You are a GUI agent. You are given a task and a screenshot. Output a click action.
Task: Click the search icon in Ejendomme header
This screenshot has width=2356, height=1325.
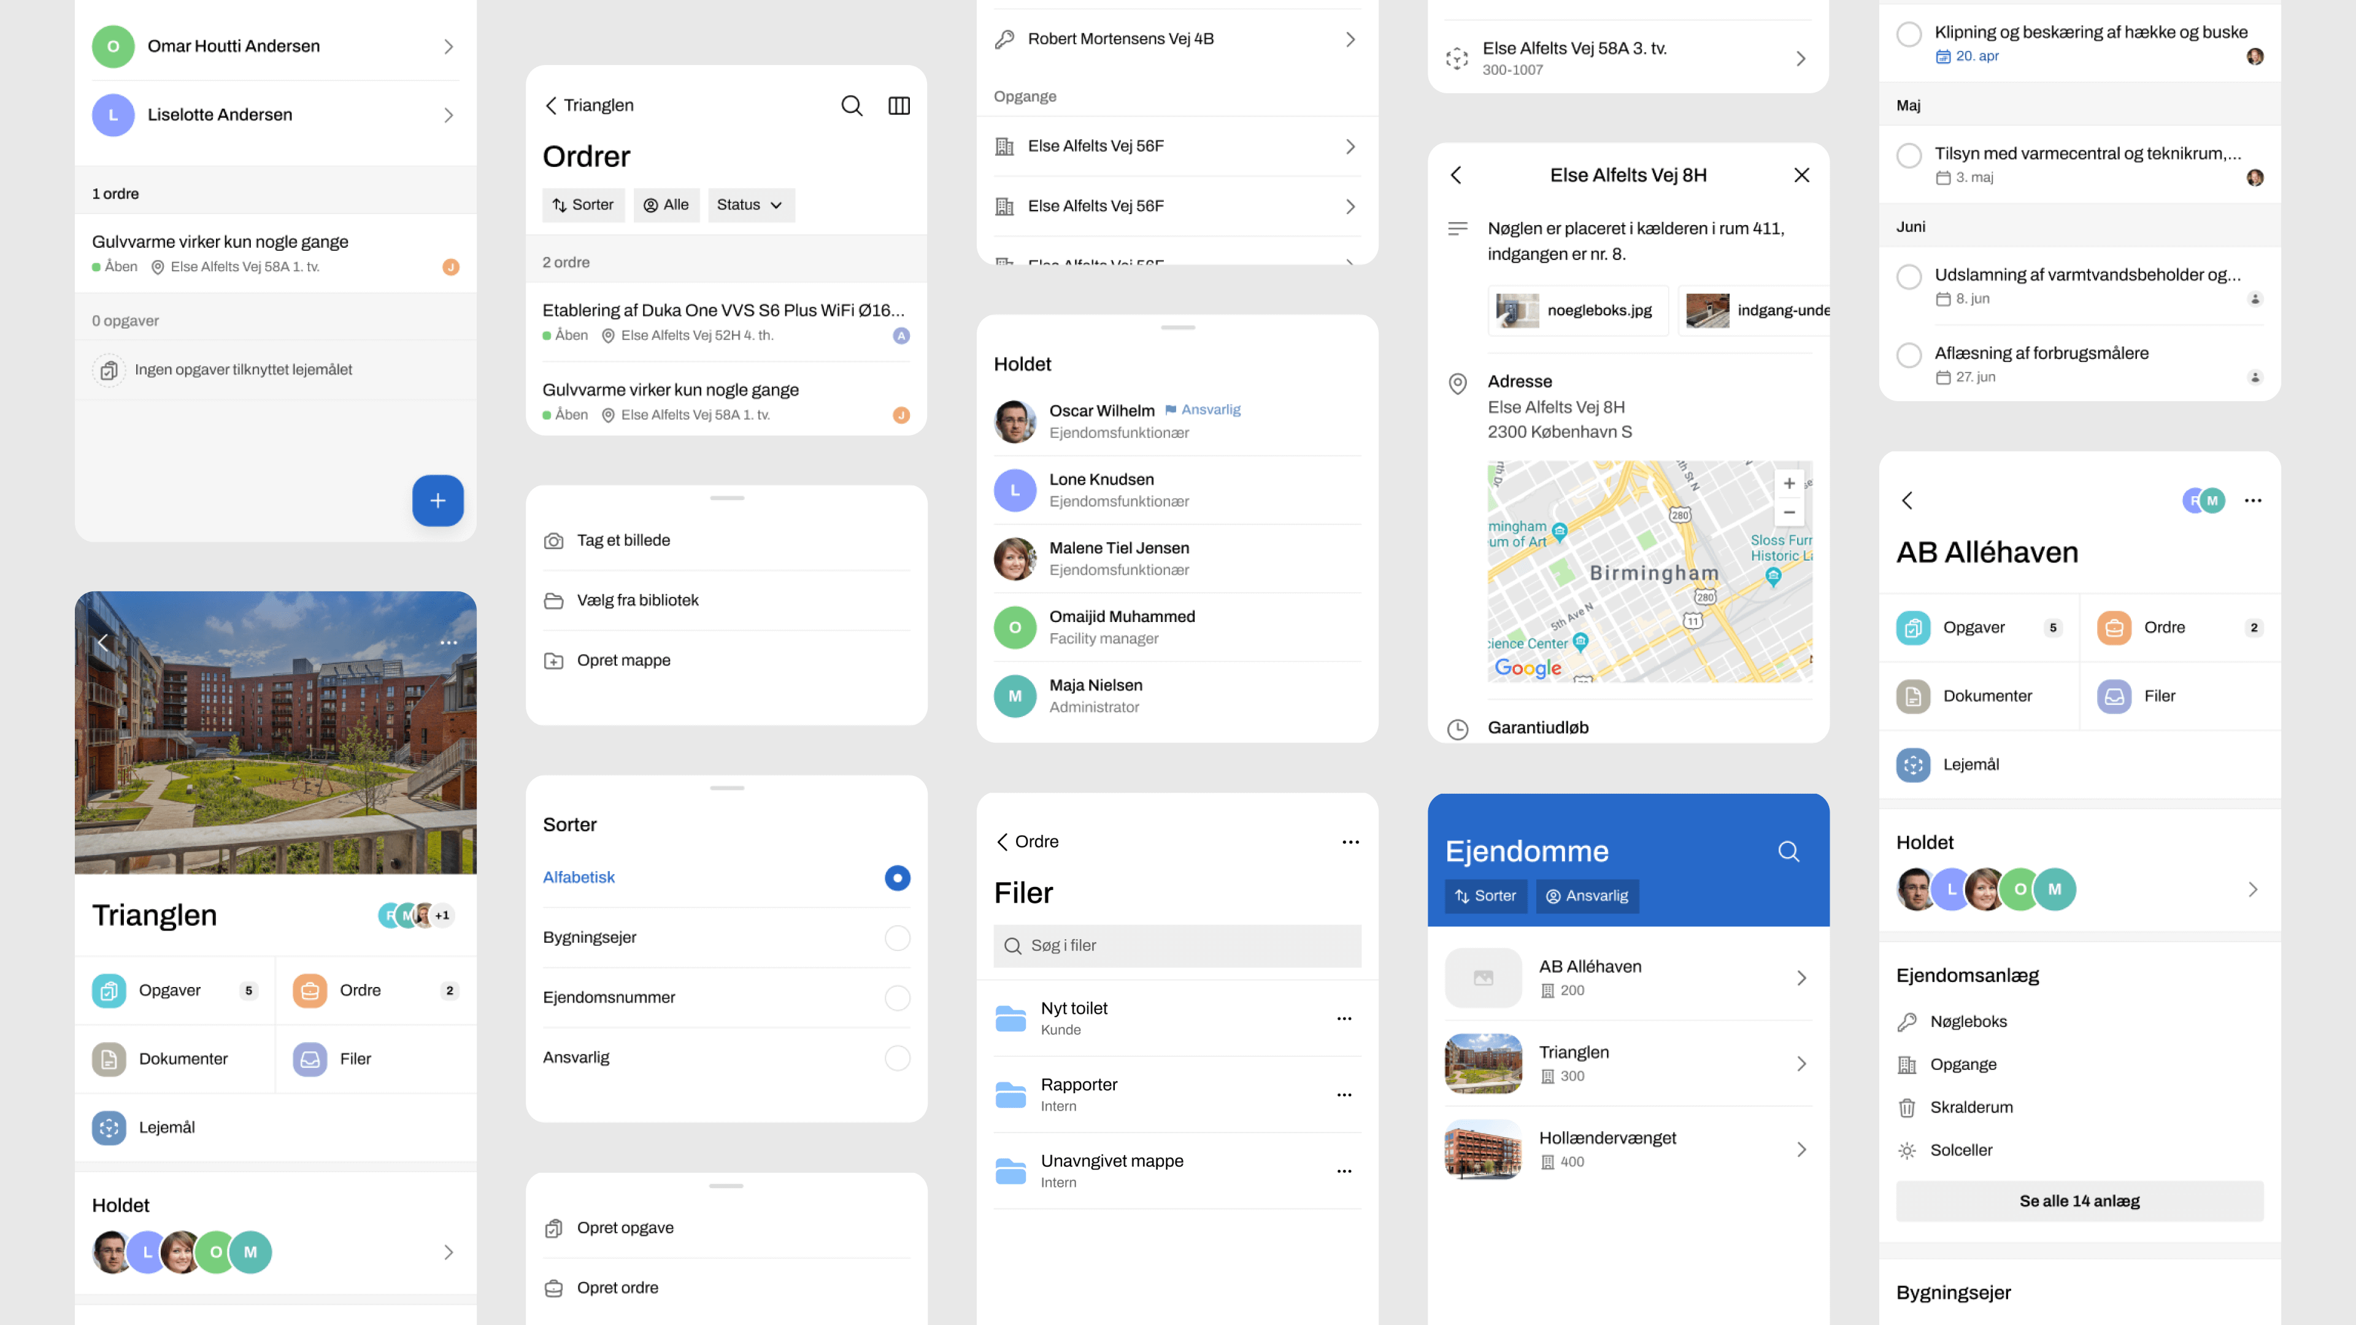click(x=1788, y=851)
